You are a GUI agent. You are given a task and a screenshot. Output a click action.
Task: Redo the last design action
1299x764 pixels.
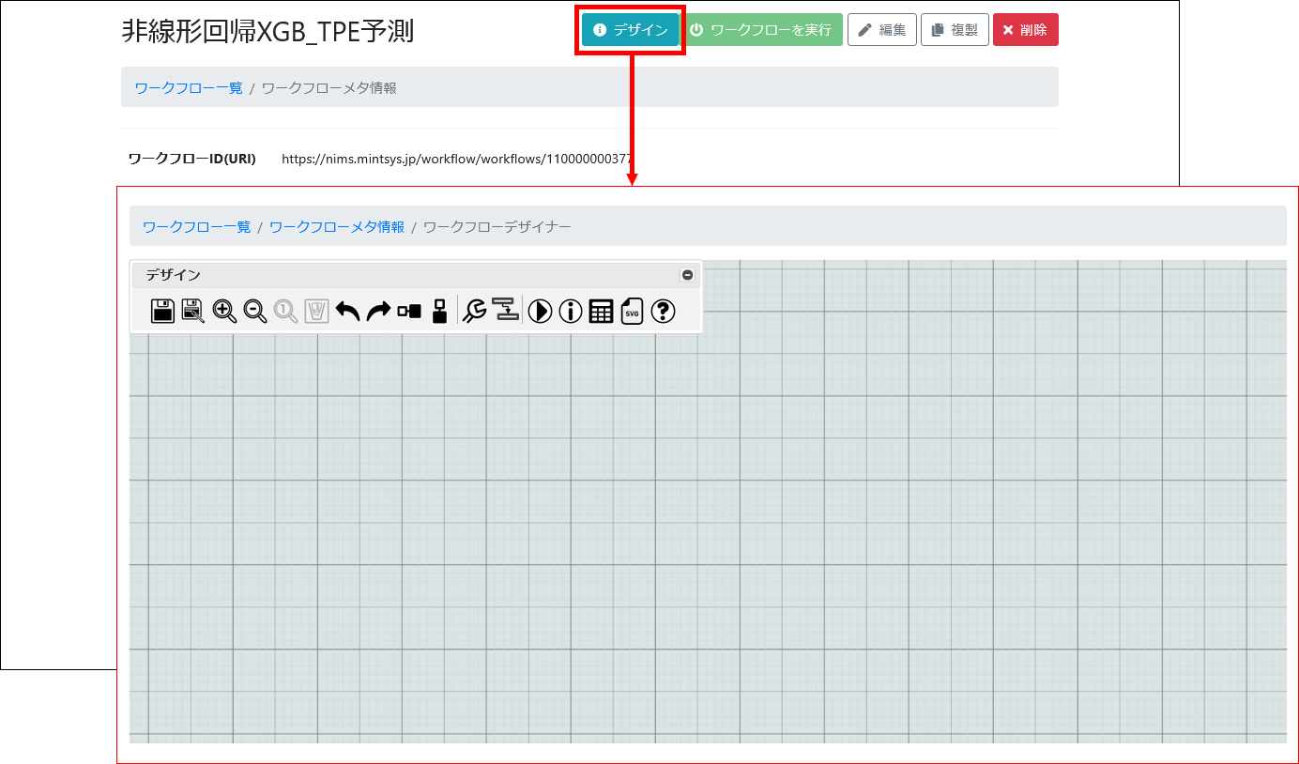tap(378, 311)
